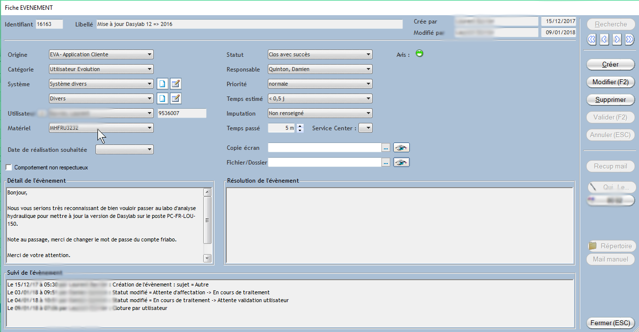Browse for Copie écran with ellipsis button
Viewport: 639px width, 332px height.
(386, 148)
